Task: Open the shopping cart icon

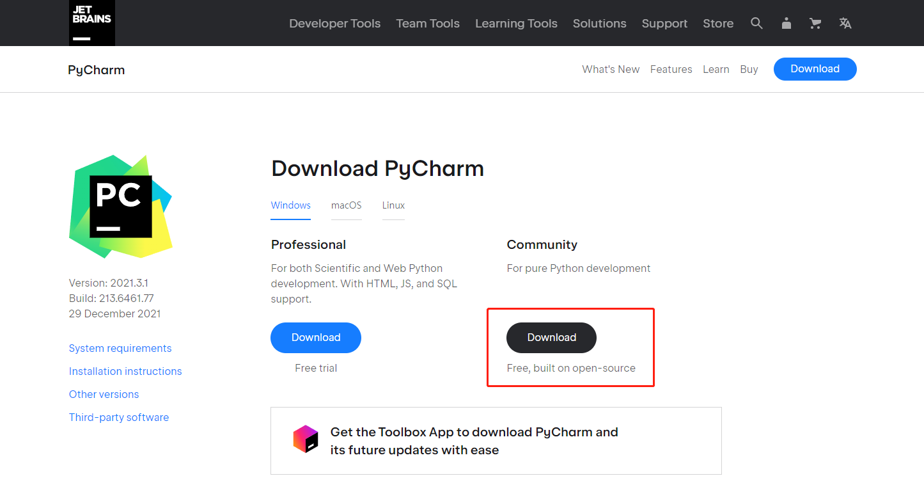Action: (x=815, y=23)
